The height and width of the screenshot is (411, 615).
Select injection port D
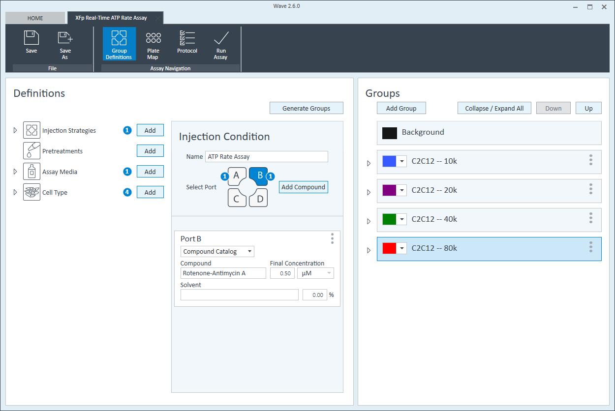click(259, 198)
